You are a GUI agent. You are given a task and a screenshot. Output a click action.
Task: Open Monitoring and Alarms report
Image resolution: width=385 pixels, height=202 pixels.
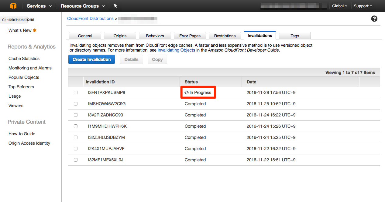(x=30, y=68)
